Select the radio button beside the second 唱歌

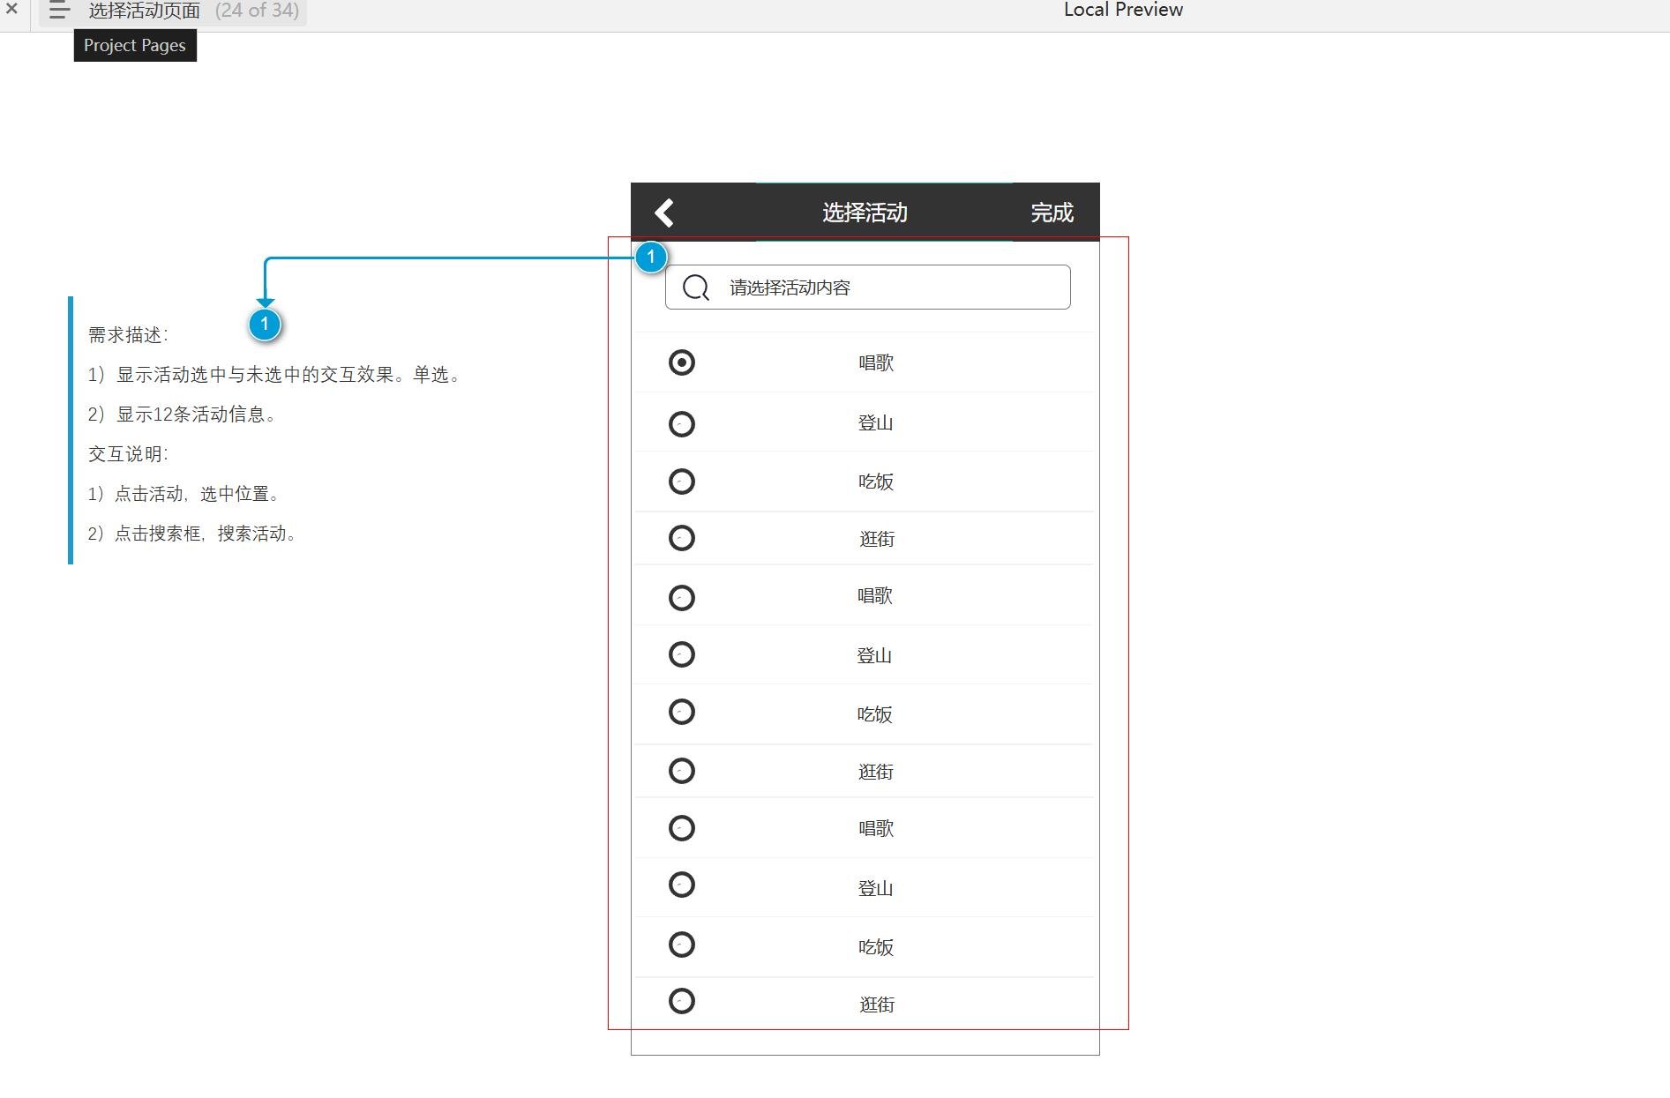click(x=682, y=598)
